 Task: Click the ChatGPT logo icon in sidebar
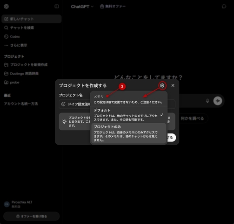6,7
